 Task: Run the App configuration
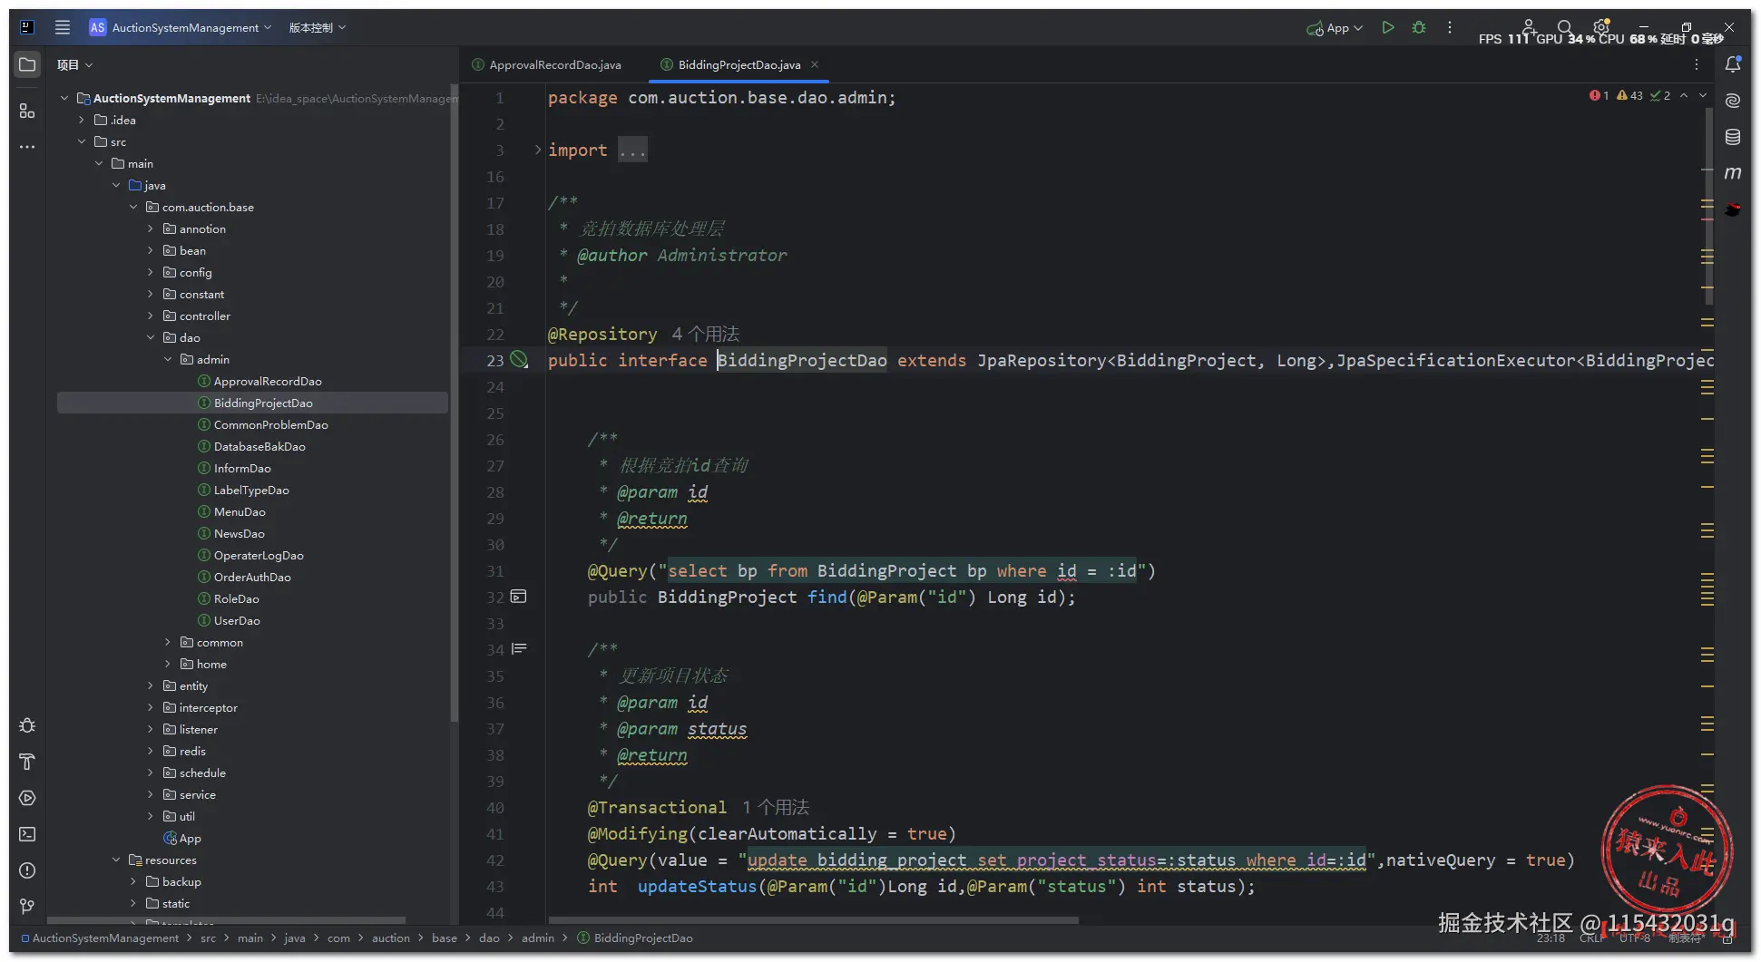[1387, 27]
